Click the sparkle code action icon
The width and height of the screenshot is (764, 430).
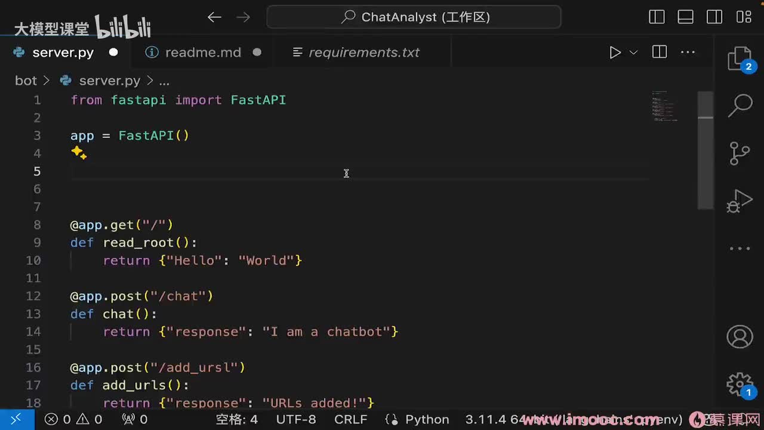[x=79, y=153]
